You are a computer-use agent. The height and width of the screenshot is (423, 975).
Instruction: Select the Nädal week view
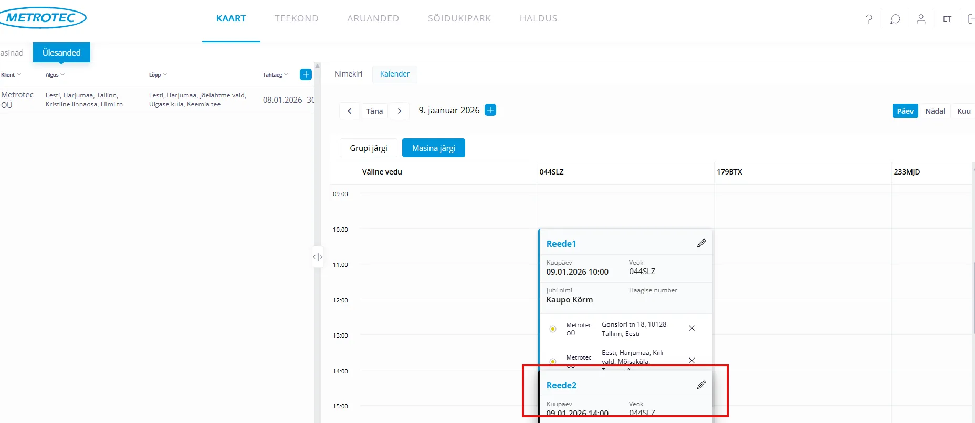click(935, 111)
